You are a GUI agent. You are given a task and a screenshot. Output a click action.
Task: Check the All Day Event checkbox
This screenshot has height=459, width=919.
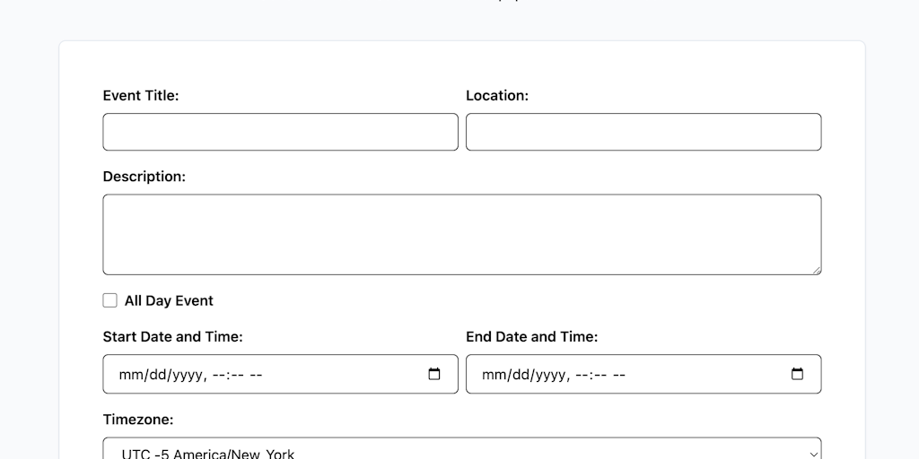coord(110,300)
